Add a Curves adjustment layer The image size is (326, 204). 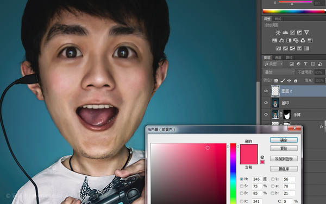(x=292, y=33)
